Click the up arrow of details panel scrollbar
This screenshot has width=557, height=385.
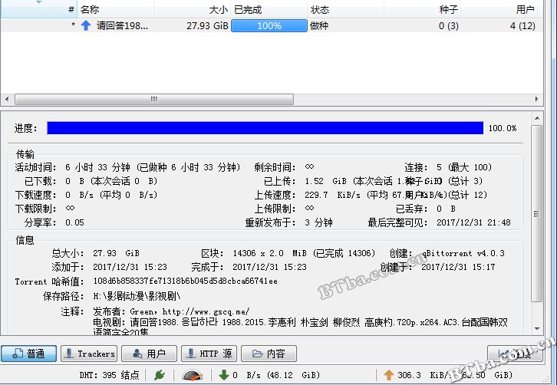(537, 118)
